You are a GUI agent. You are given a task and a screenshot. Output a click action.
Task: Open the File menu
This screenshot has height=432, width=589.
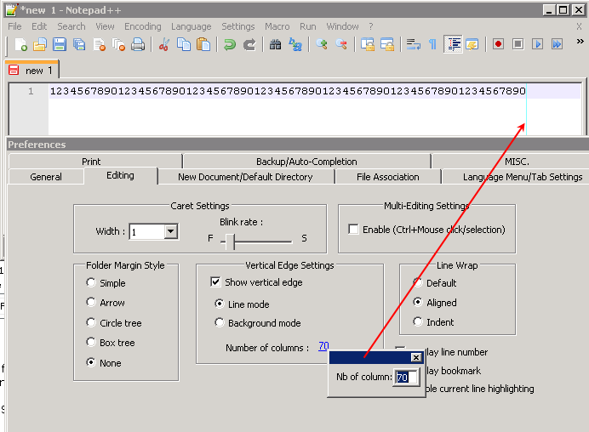14,26
